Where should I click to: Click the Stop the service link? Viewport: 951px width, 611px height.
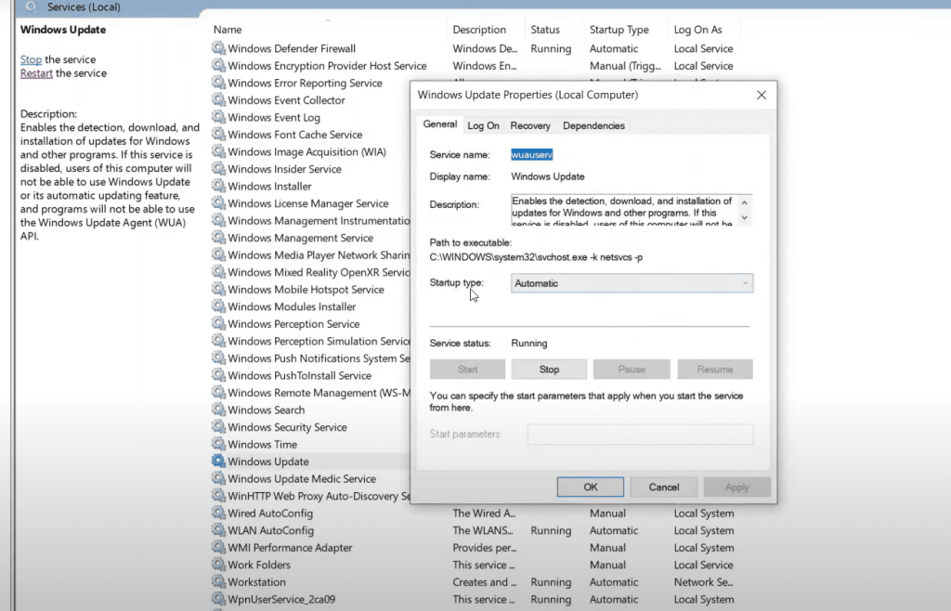pyautogui.click(x=31, y=58)
